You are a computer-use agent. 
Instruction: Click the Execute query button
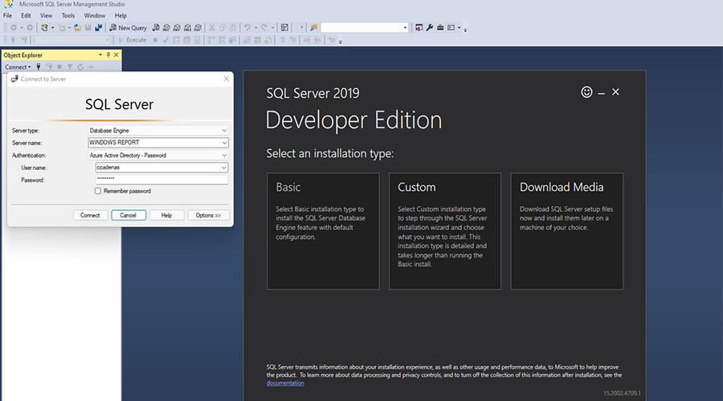[133, 40]
